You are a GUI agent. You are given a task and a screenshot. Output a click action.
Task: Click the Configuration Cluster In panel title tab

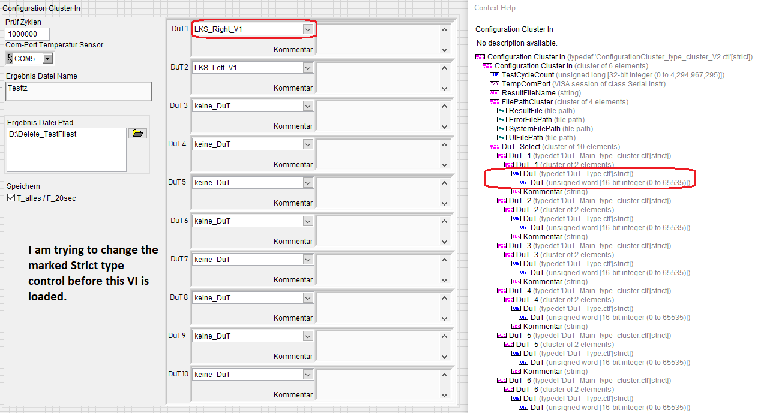[41, 8]
